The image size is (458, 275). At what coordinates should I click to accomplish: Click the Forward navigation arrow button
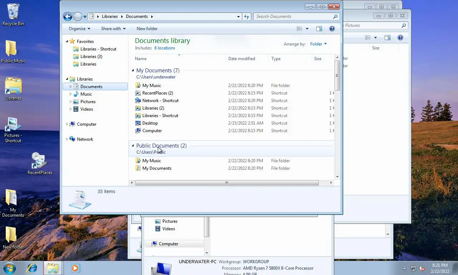click(78, 16)
